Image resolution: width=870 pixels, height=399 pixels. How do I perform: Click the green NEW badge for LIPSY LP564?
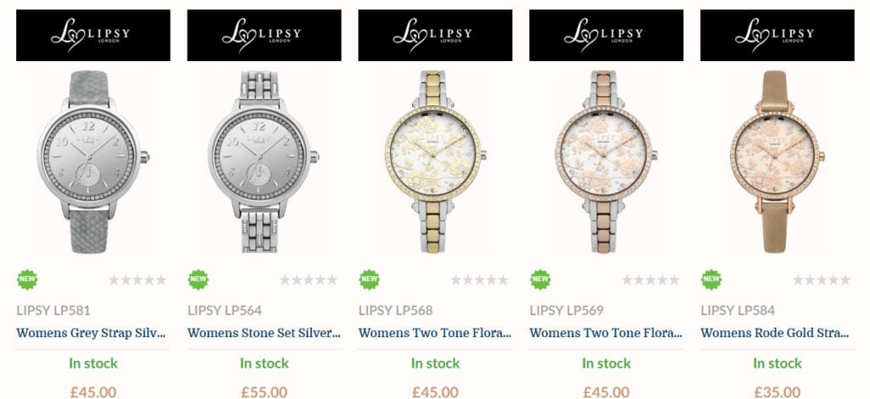tap(198, 280)
